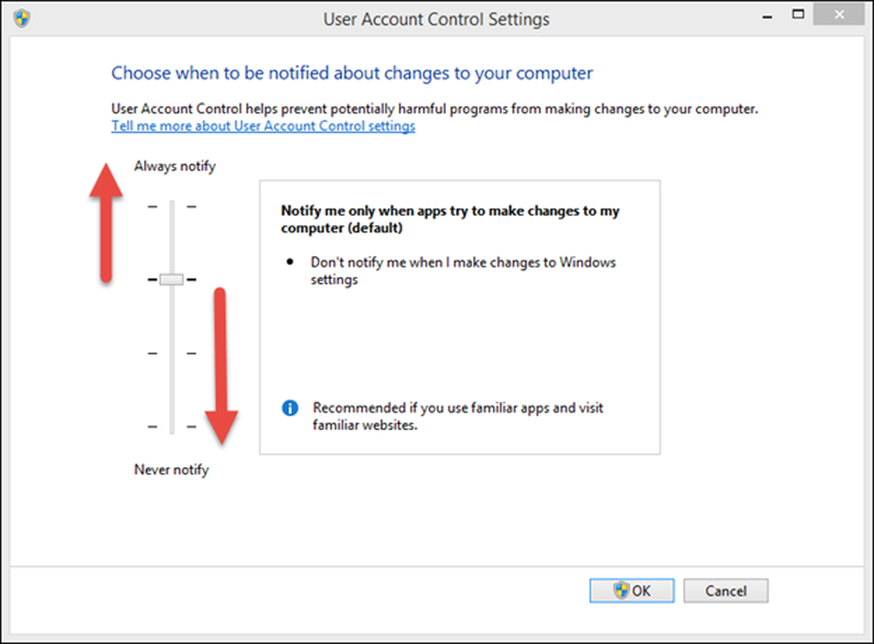Click the 'User Account Control helps prevent' sentence
The width and height of the screenshot is (874, 644).
(x=434, y=108)
